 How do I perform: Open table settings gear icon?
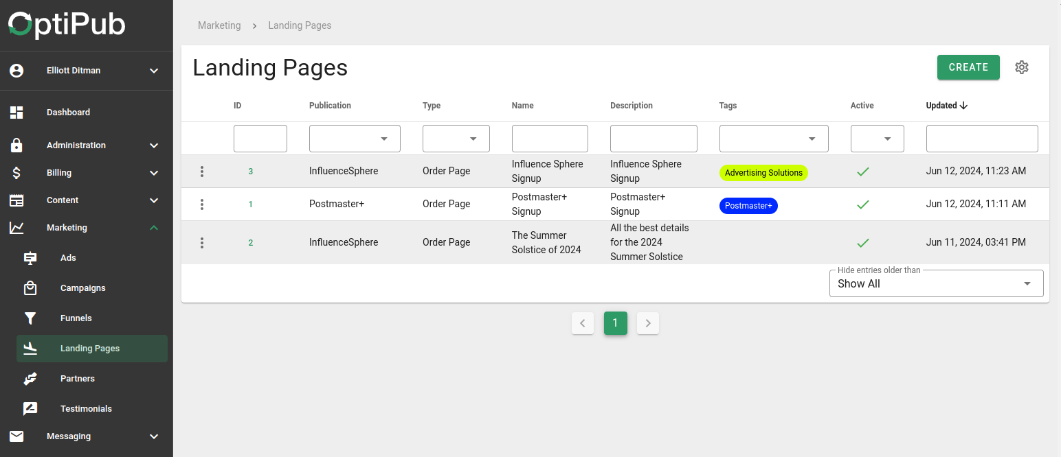click(x=1022, y=67)
